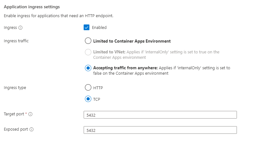Select Accepting traffic from anywhere radio button
265x150 pixels.
coord(88,68)
